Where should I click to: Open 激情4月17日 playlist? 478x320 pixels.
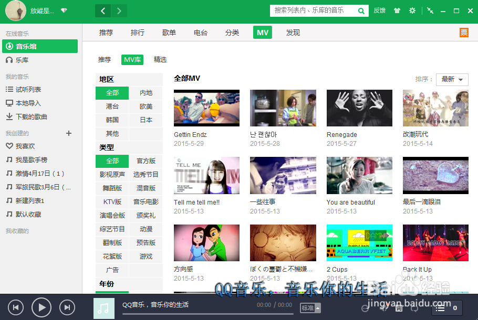pos(40,174)
